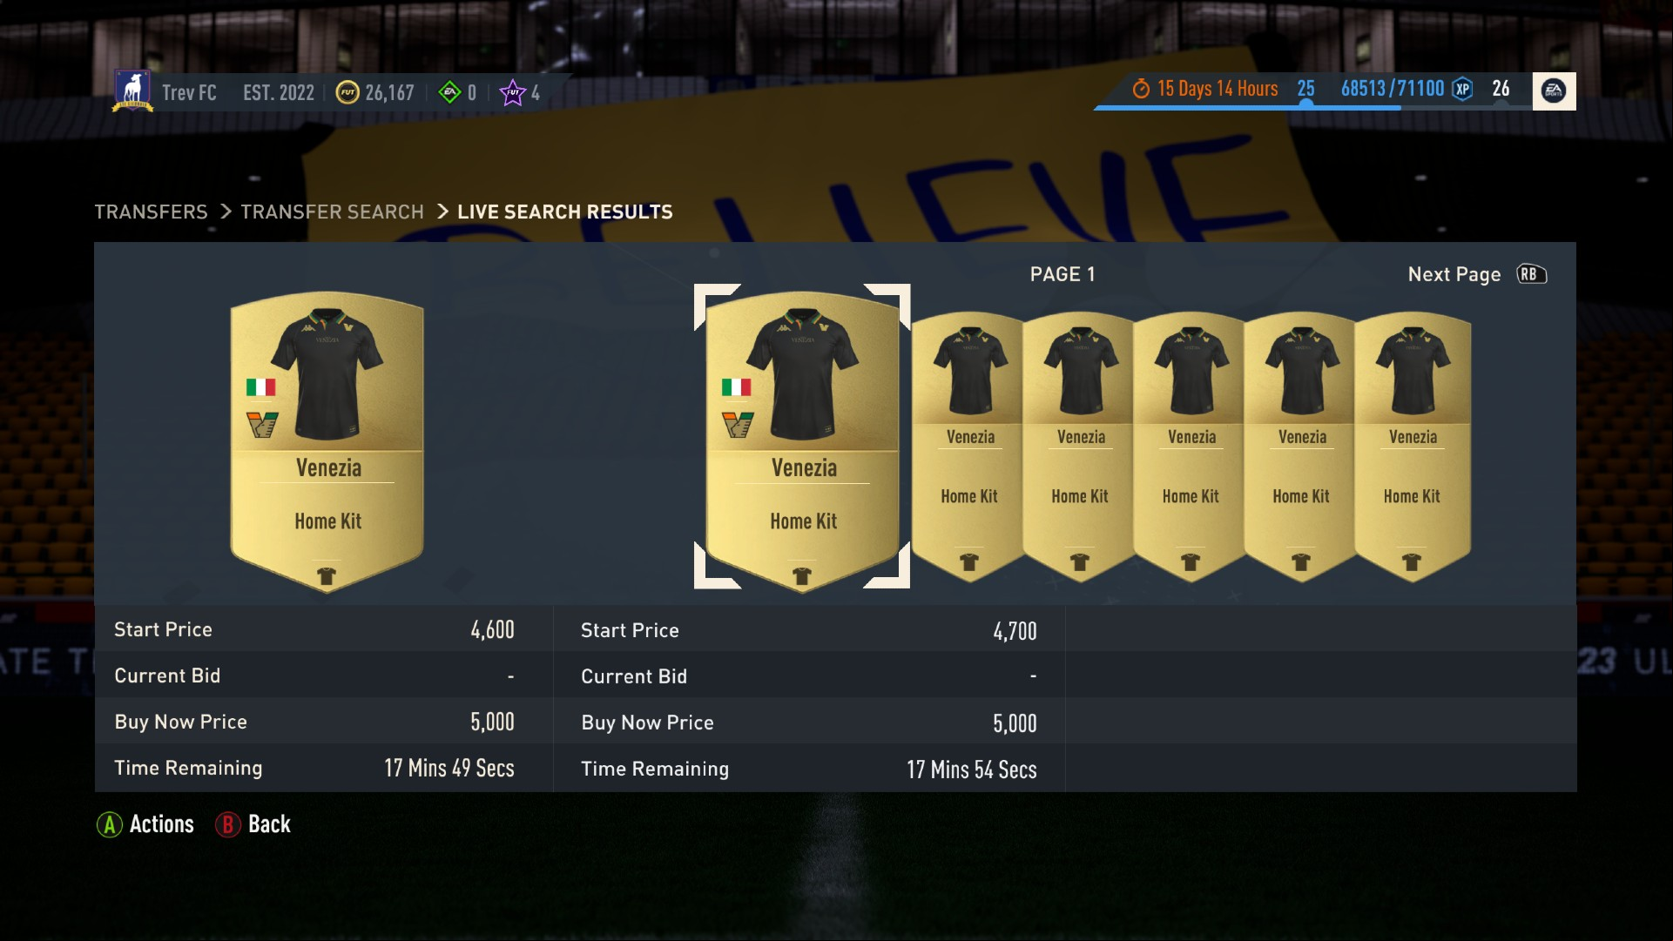Click the XP hexagon icon
Image resolution: width=1673 pixels, height=941 pixels.
coord(1463,89)
